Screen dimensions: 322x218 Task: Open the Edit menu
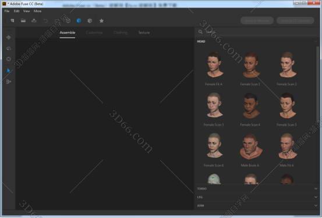click(16, 11)
